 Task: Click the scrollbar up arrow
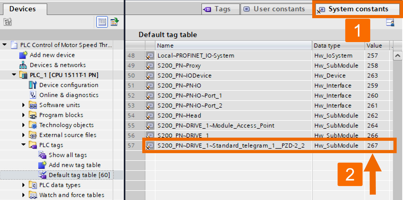click(397, 55)
